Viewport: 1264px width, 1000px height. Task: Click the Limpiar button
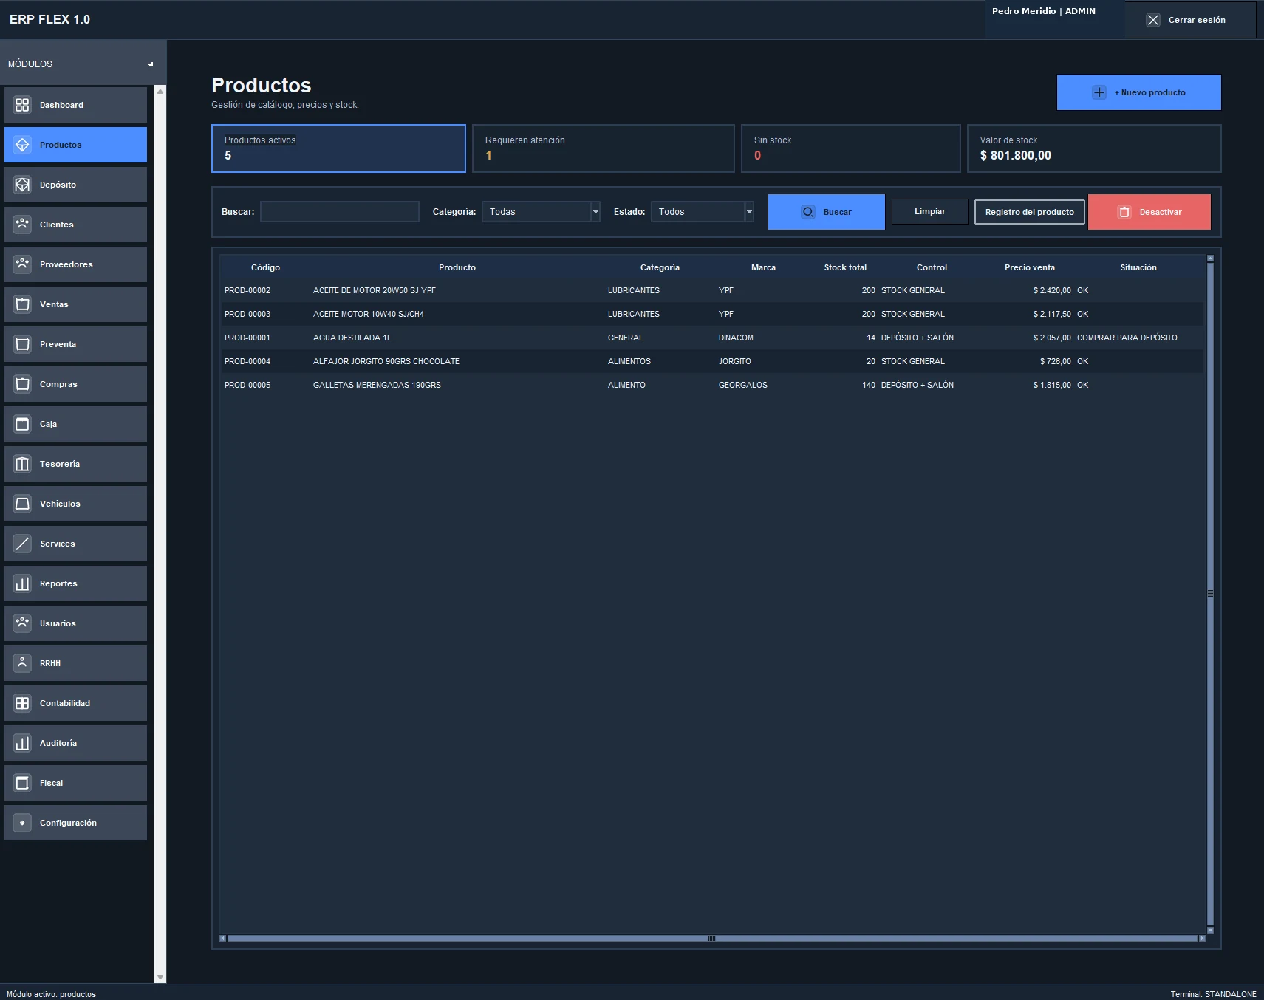pos(929,211)
